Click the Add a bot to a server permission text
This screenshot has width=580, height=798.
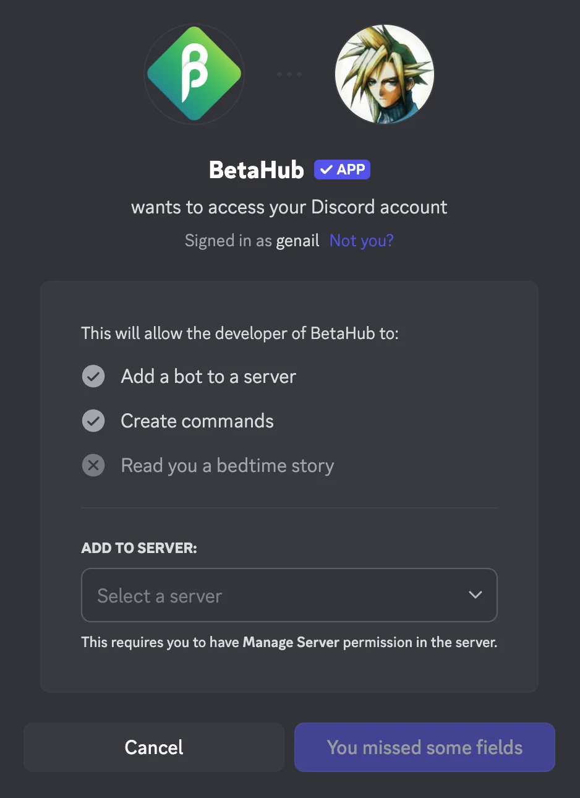[x=208, y=376]
